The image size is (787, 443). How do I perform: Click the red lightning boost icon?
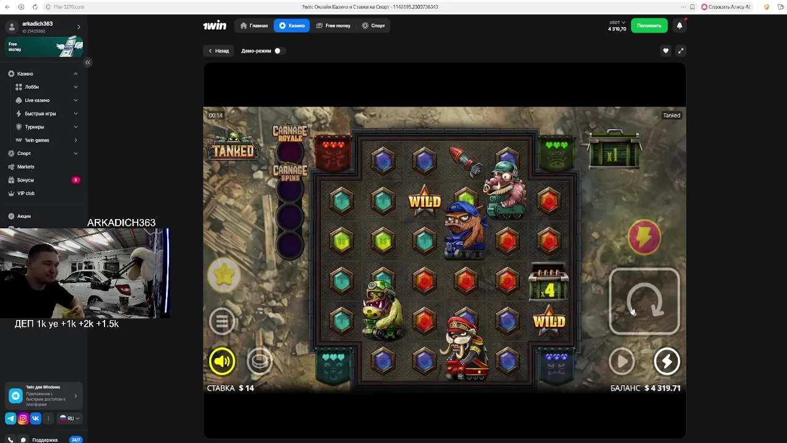click(644, 237)
